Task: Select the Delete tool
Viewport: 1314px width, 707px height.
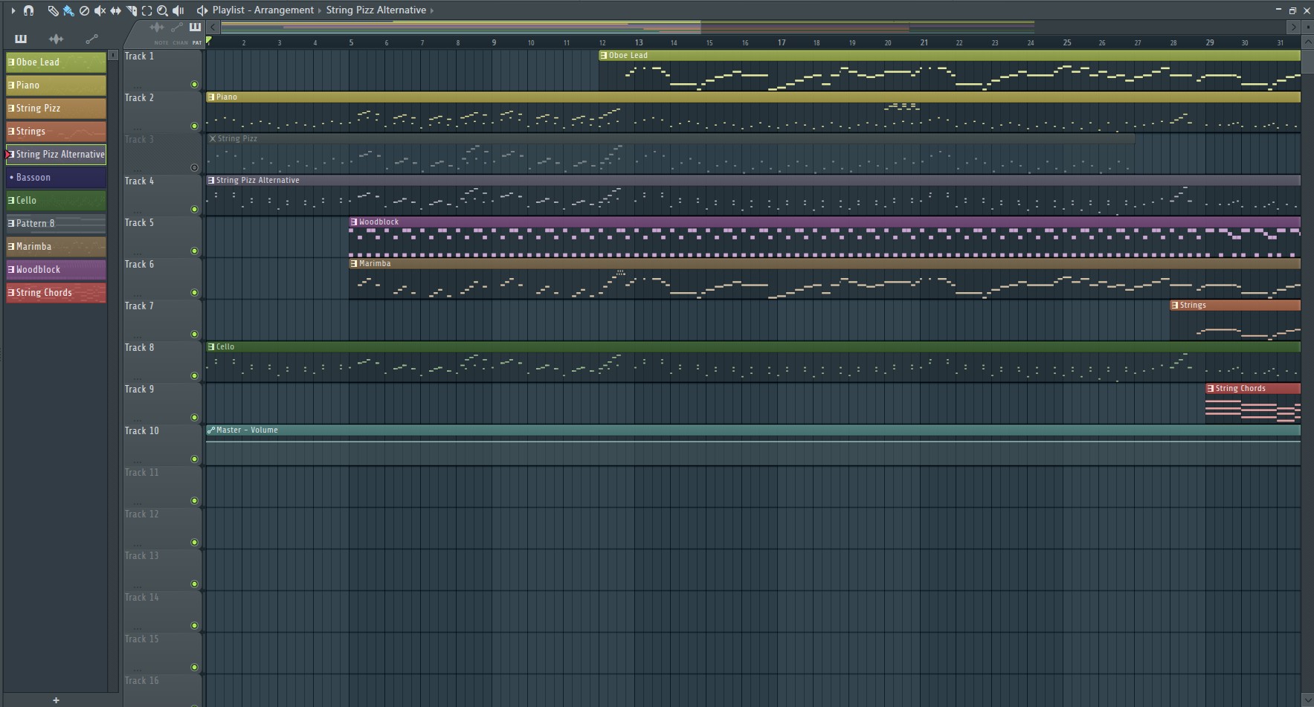Action: click(x=84, y=10)
